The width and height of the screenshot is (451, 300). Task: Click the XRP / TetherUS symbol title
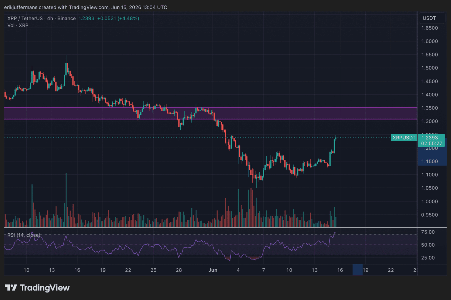pos(25,18)
